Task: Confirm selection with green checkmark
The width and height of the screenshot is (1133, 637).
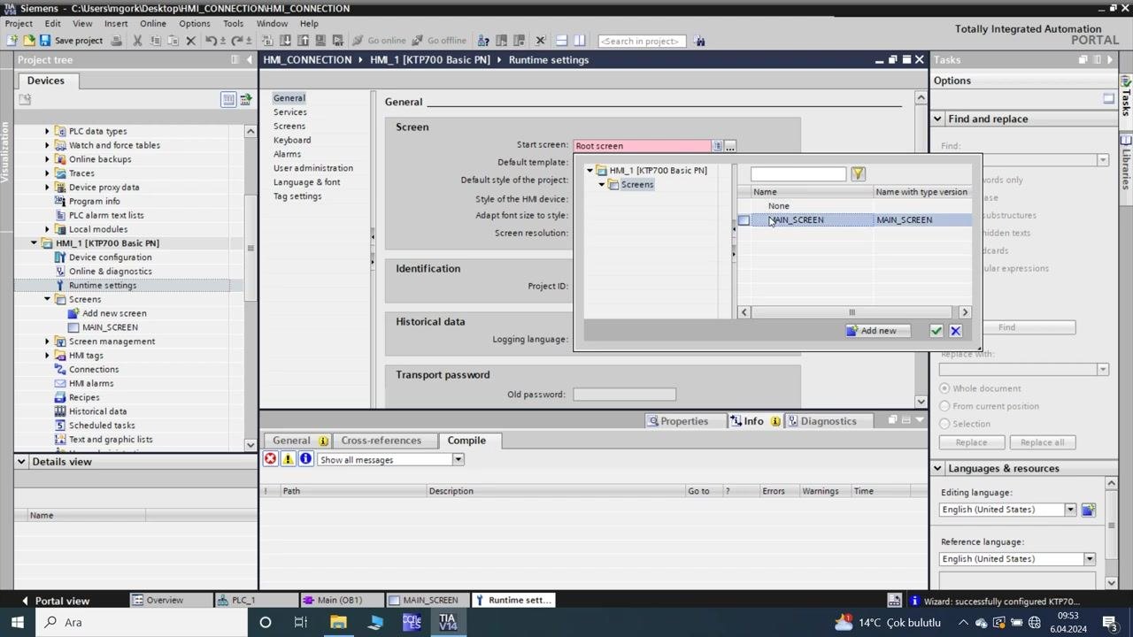Action: click(936, 331)
